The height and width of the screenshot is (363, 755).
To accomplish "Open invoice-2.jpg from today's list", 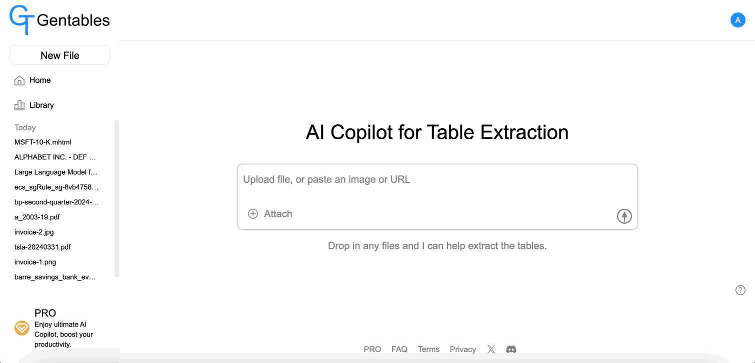I will click(34, 232).
